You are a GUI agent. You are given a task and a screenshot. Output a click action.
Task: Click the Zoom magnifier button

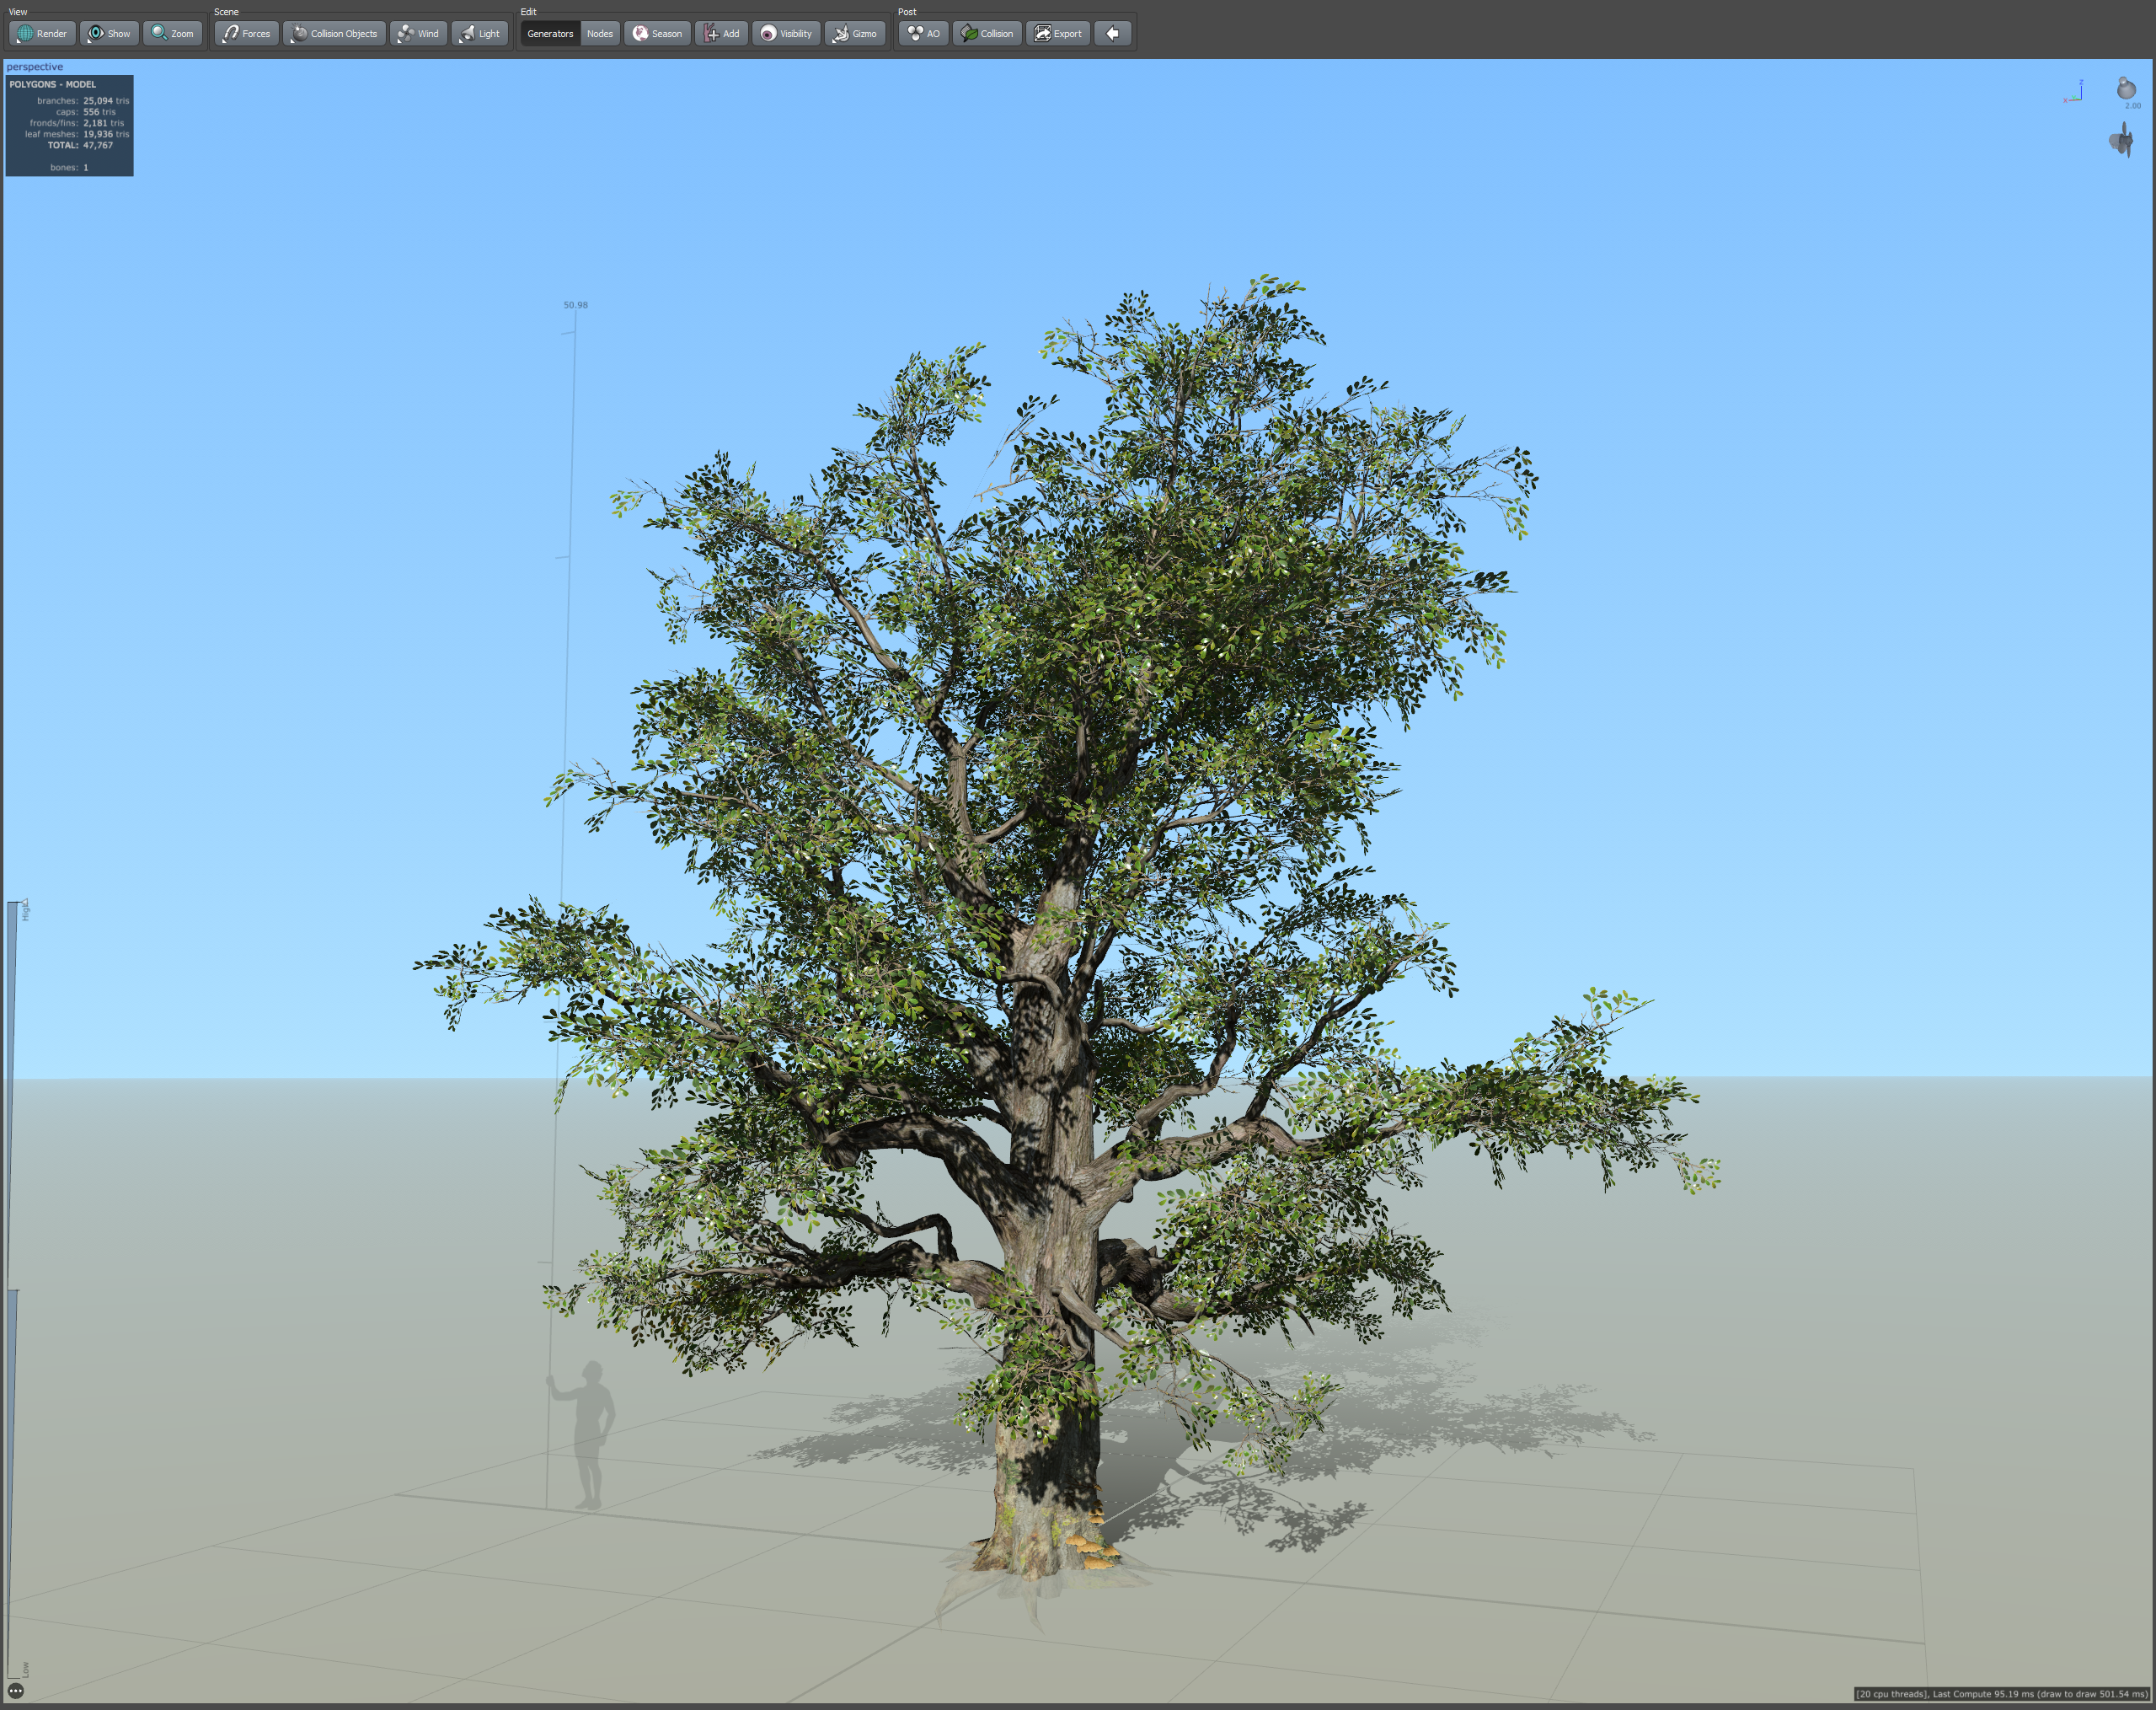tap(172, 33)
